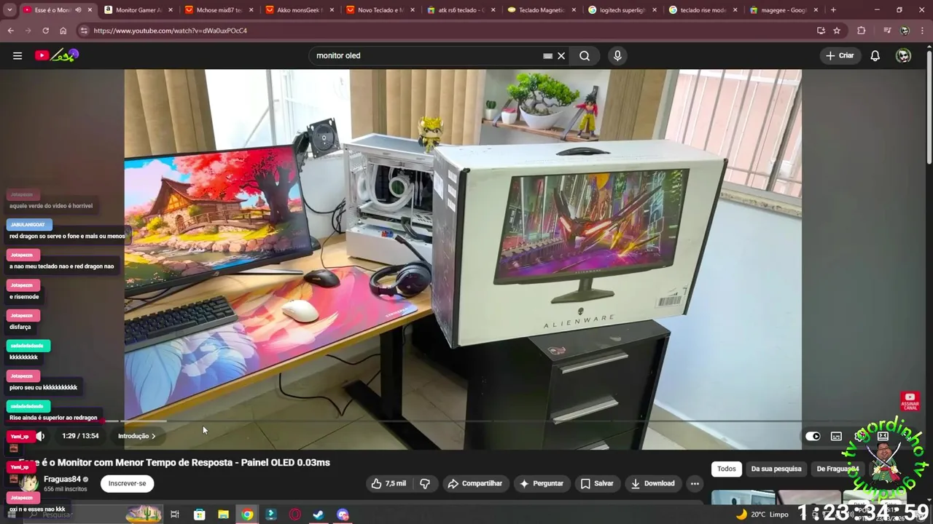Toggle video subtitles
This screenshot has height=524, width=933.
(836, 436)
